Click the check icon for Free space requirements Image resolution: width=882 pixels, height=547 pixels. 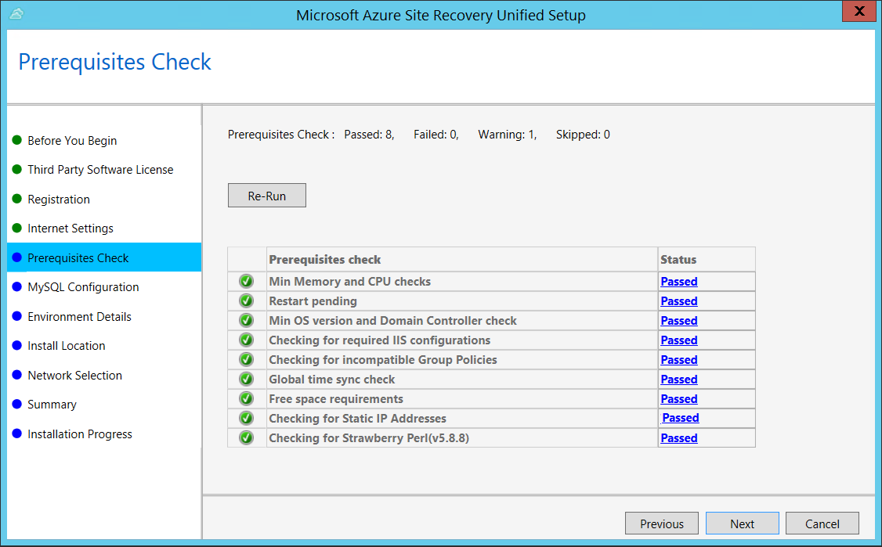coord(245,398)
